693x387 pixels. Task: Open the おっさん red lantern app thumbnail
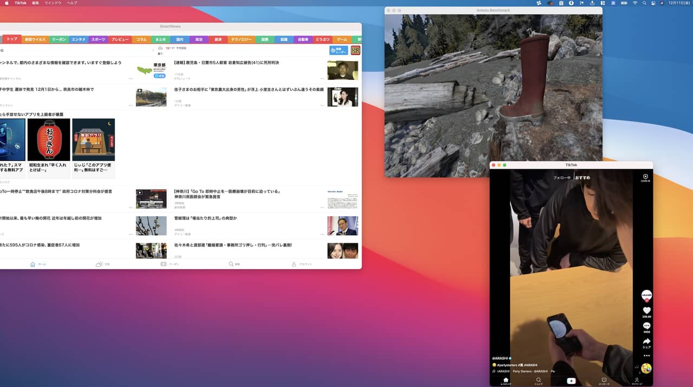49,140
